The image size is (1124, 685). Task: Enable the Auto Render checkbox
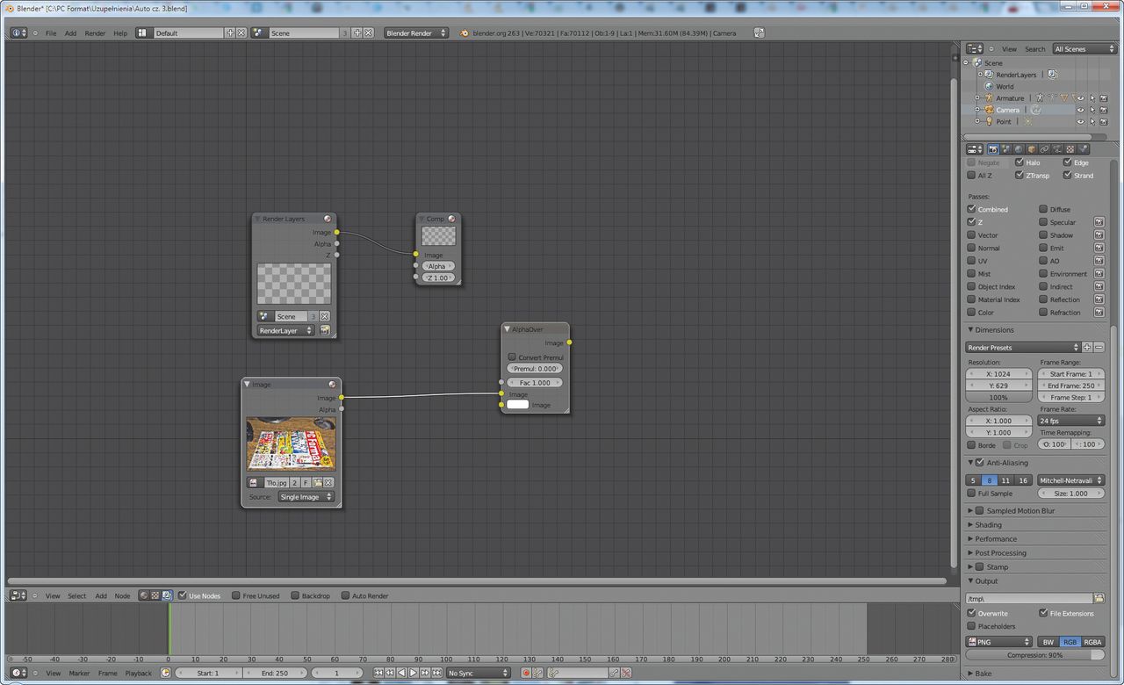[x=346, y=595]
